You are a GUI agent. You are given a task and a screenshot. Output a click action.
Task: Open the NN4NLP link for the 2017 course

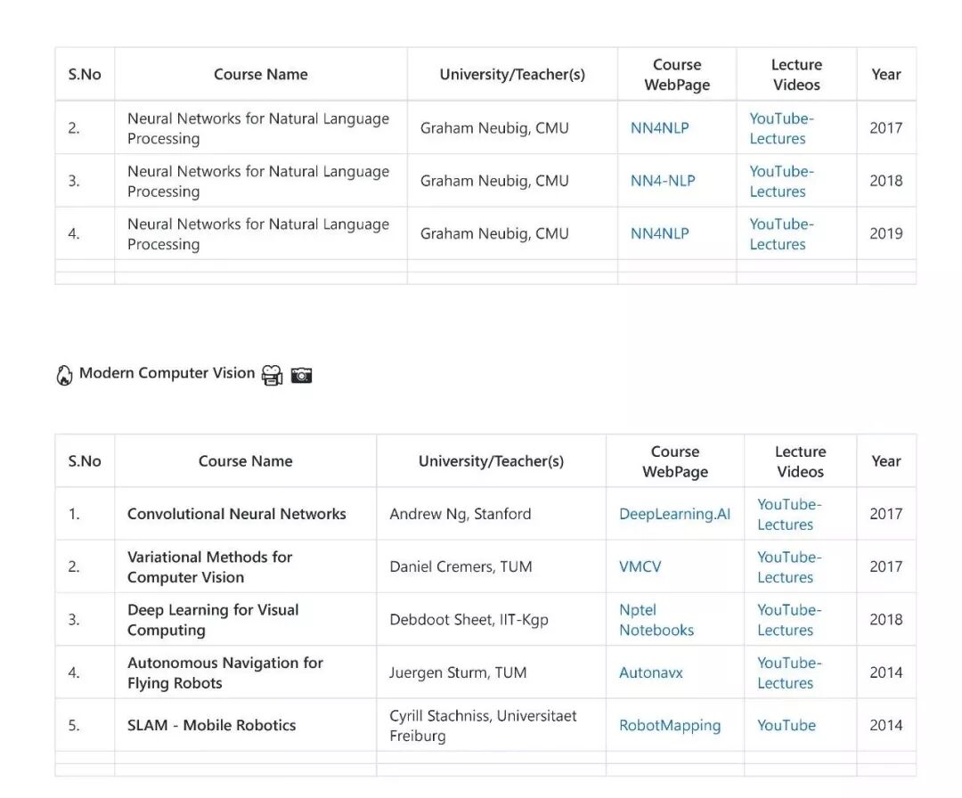click(659, 128)
